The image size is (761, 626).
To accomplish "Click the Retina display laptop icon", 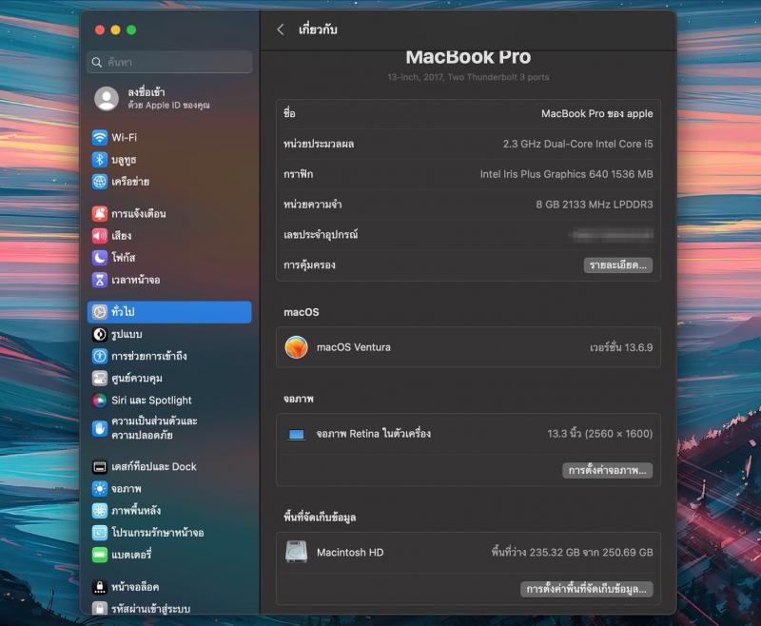I will click(x=296, y=435).
